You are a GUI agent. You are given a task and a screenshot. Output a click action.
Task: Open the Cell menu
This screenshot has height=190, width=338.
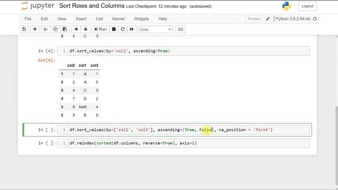(x=99, y=19)
